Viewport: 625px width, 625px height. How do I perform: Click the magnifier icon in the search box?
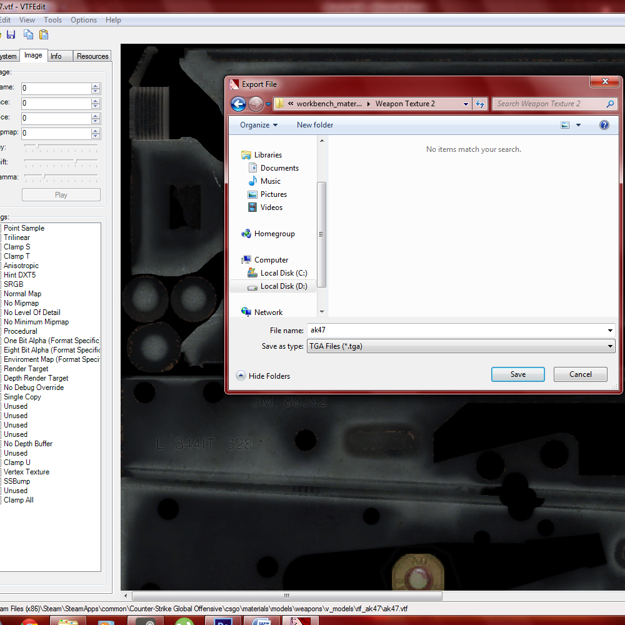click(610, 104)
